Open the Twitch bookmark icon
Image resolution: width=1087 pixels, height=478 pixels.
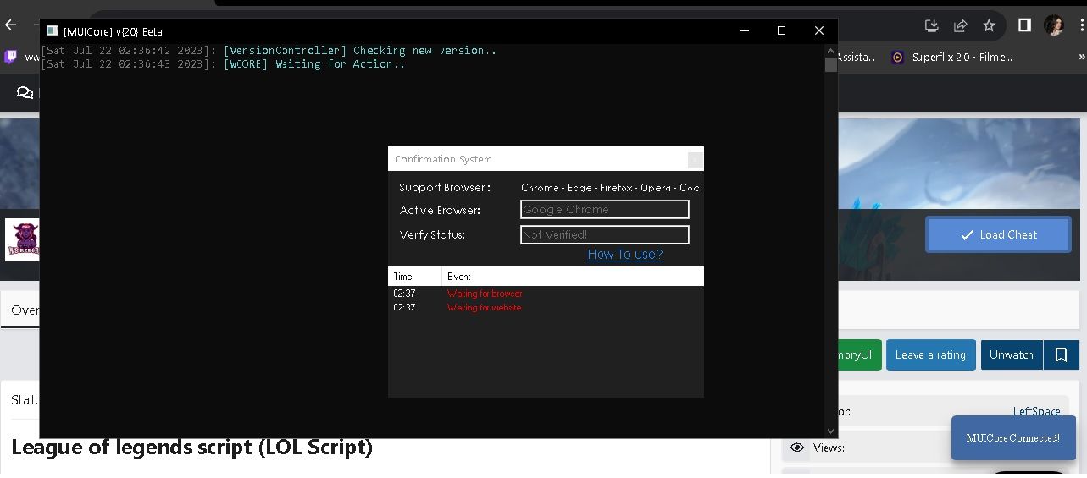coord(10,57)
